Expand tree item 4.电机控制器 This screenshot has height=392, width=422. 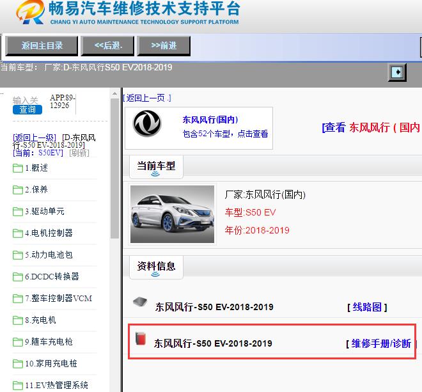pyautogui.click(x=49, y=233)
